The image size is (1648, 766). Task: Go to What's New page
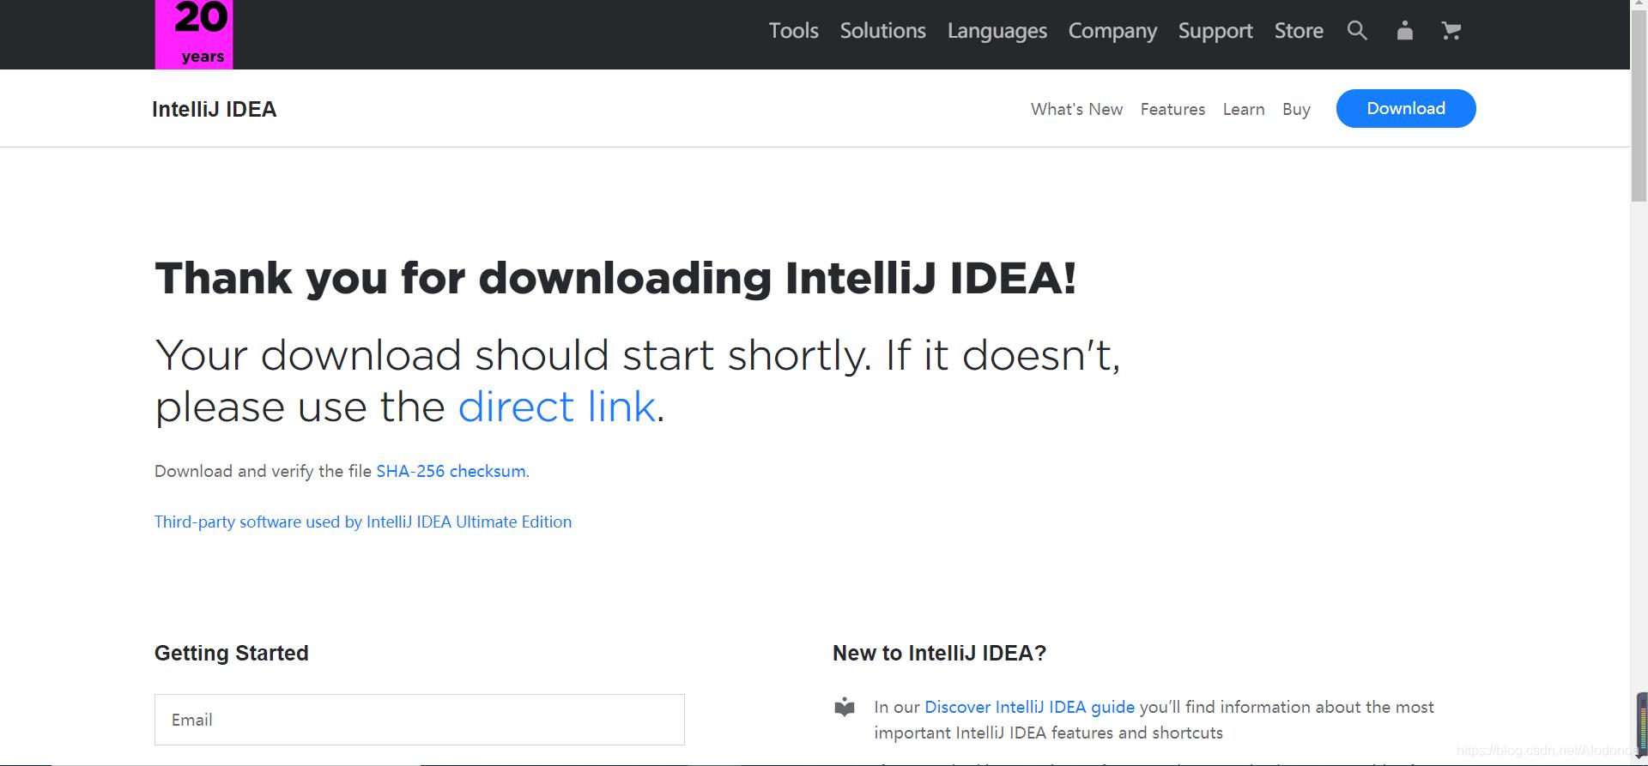(1076, 109)
